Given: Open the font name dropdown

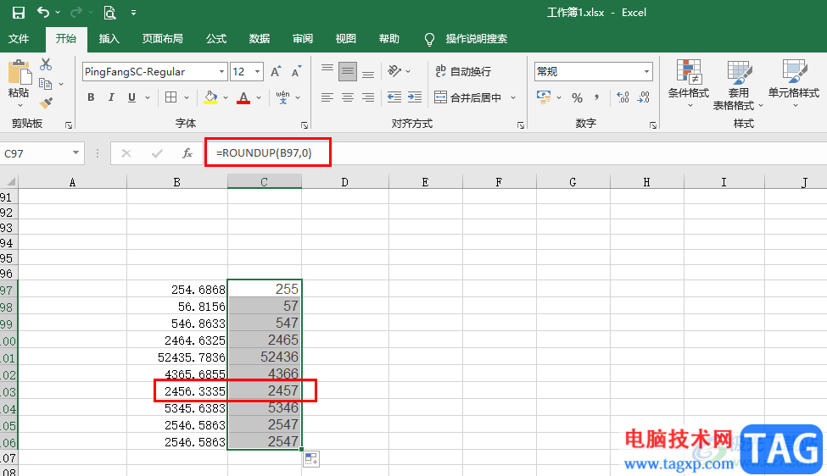Looking at the screenshot, I should (221, 72).
